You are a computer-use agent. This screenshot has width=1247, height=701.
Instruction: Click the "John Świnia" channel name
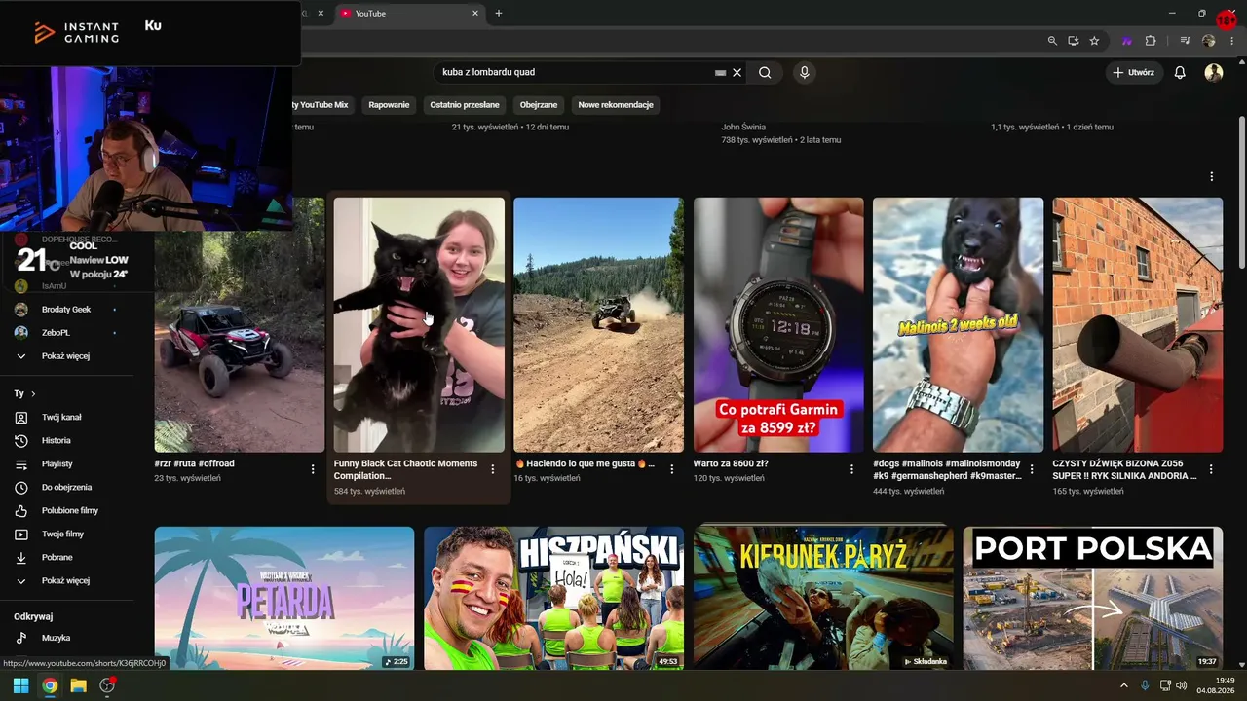pos(743,127)
